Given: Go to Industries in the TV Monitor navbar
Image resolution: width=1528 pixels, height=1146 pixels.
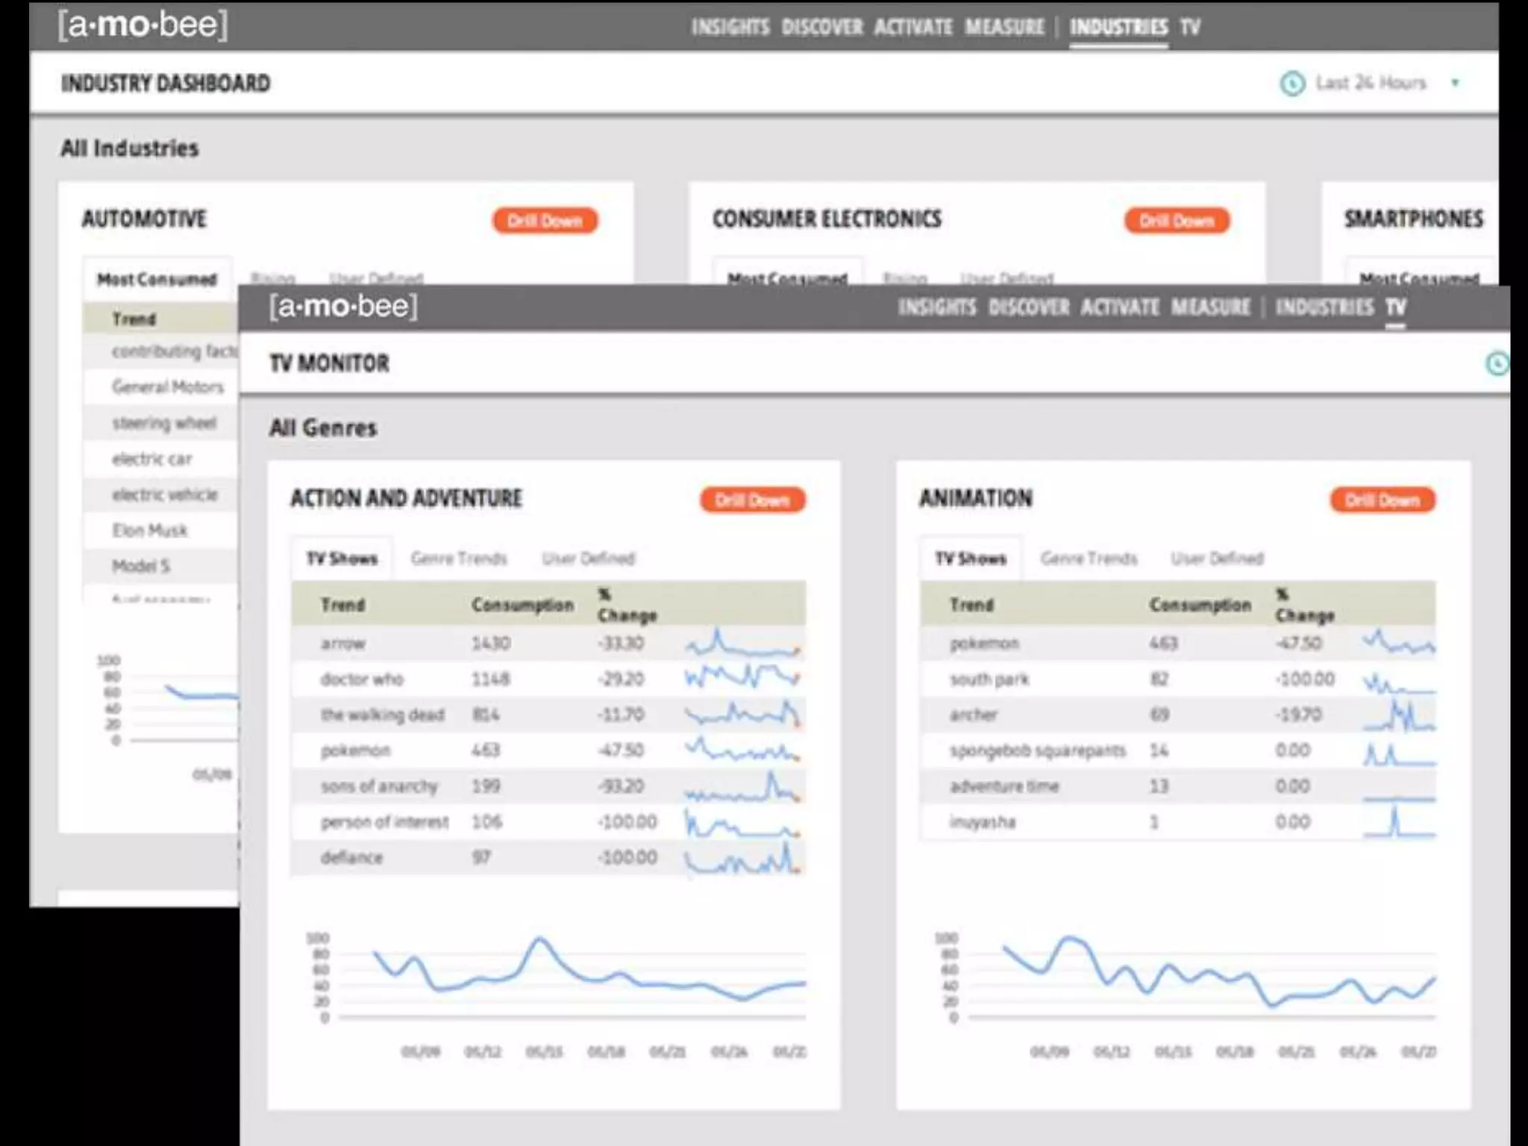Looking at the screenshot, I should [1324, 307].
